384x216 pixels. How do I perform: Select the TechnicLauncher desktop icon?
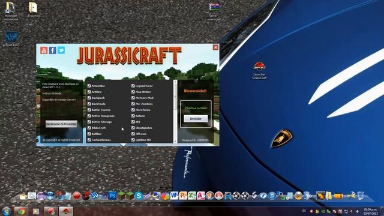click(11, 38)
